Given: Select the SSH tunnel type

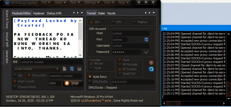Looking at the screenshot, I should click(x=94, y=22).
